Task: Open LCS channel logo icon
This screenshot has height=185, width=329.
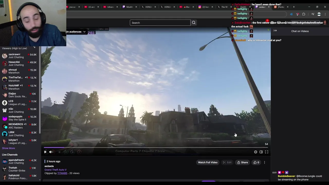Action: click(5, 103)
